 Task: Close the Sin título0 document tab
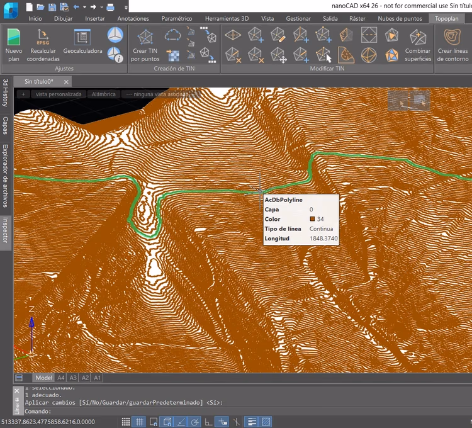[x=66, y=82]
